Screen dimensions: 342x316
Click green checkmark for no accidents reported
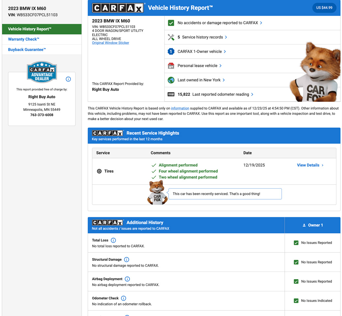point(171,23)
